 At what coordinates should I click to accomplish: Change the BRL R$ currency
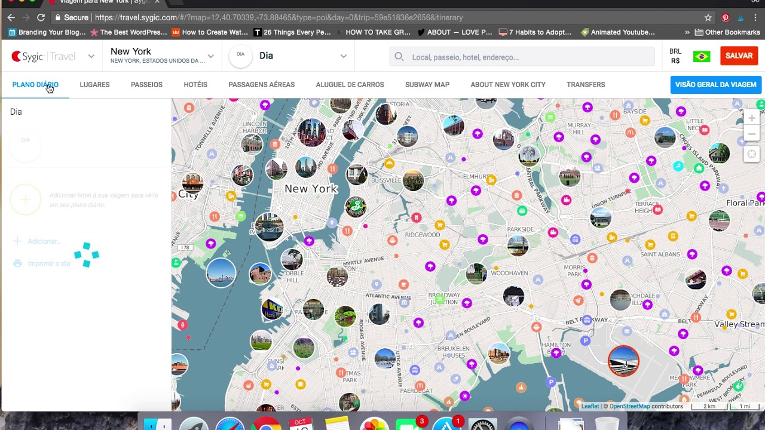coord(675,56)
